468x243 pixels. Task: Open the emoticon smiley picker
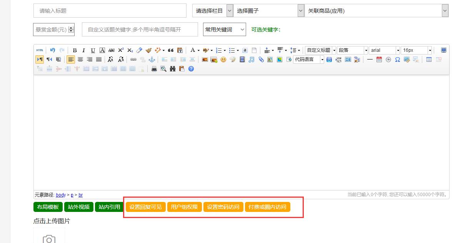pyautogui.click(x=223, y=60)
